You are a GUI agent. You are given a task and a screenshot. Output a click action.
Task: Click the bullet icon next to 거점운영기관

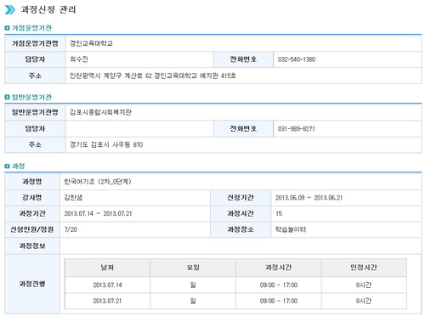point(7,28)
